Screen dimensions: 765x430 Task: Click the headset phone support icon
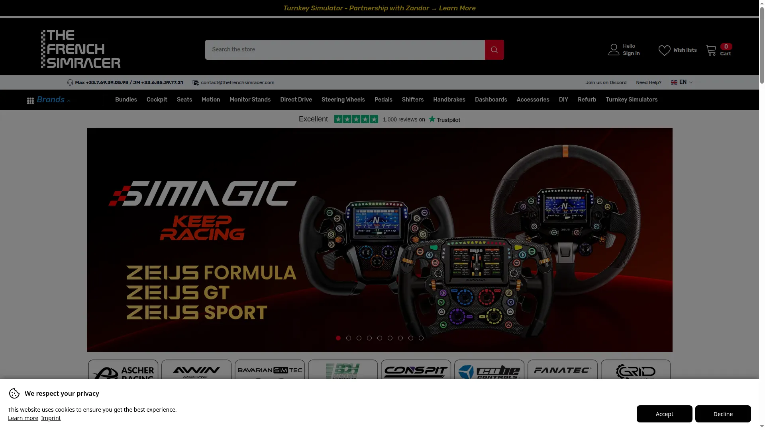coord(70,82)
